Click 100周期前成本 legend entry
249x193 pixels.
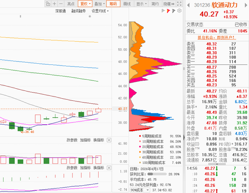coord(160,163)
